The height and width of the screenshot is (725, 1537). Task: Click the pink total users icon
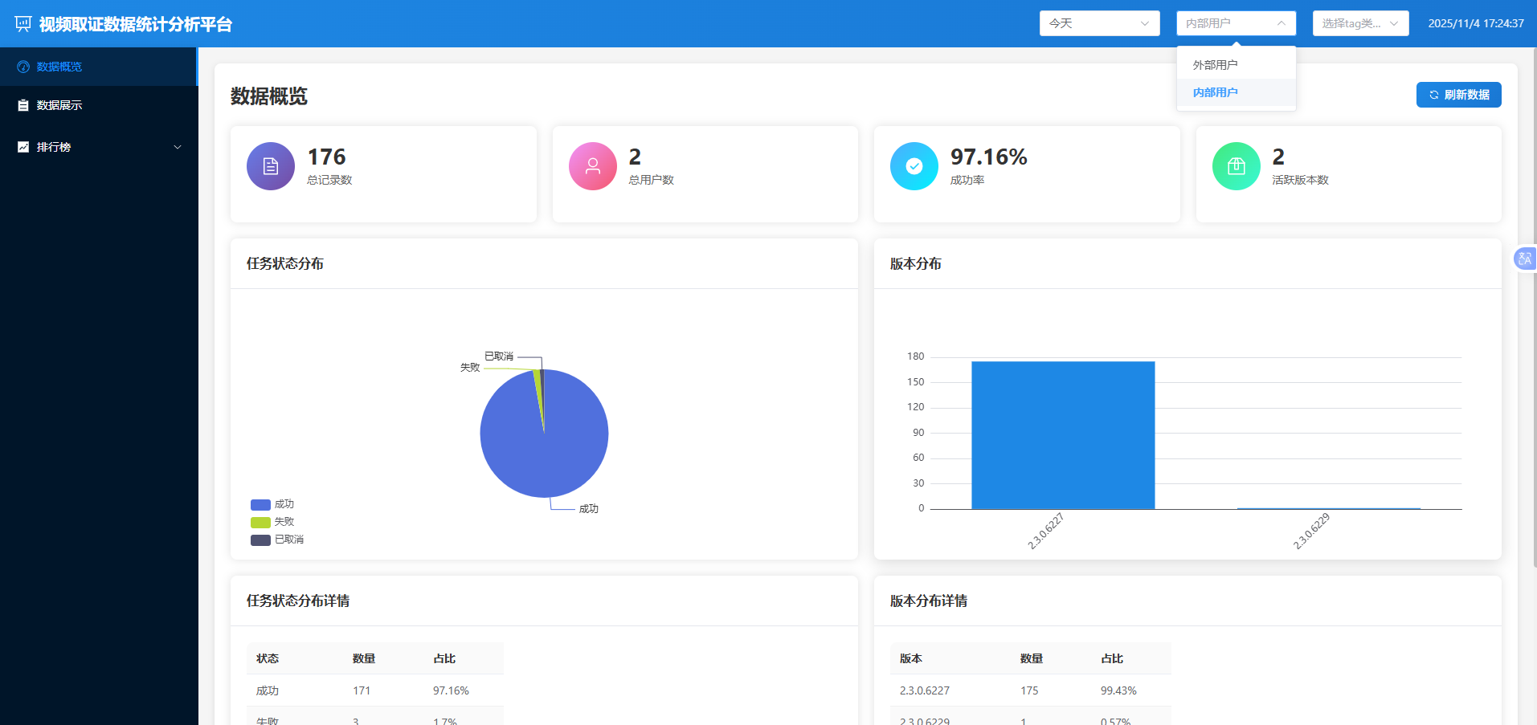(x=593, y=166)
